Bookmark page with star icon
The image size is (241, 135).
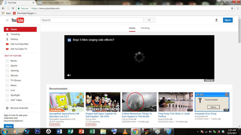click(232, 8)
